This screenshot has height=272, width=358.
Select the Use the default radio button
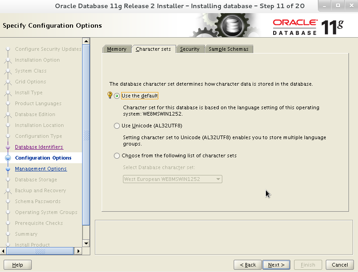coord(117,96)
